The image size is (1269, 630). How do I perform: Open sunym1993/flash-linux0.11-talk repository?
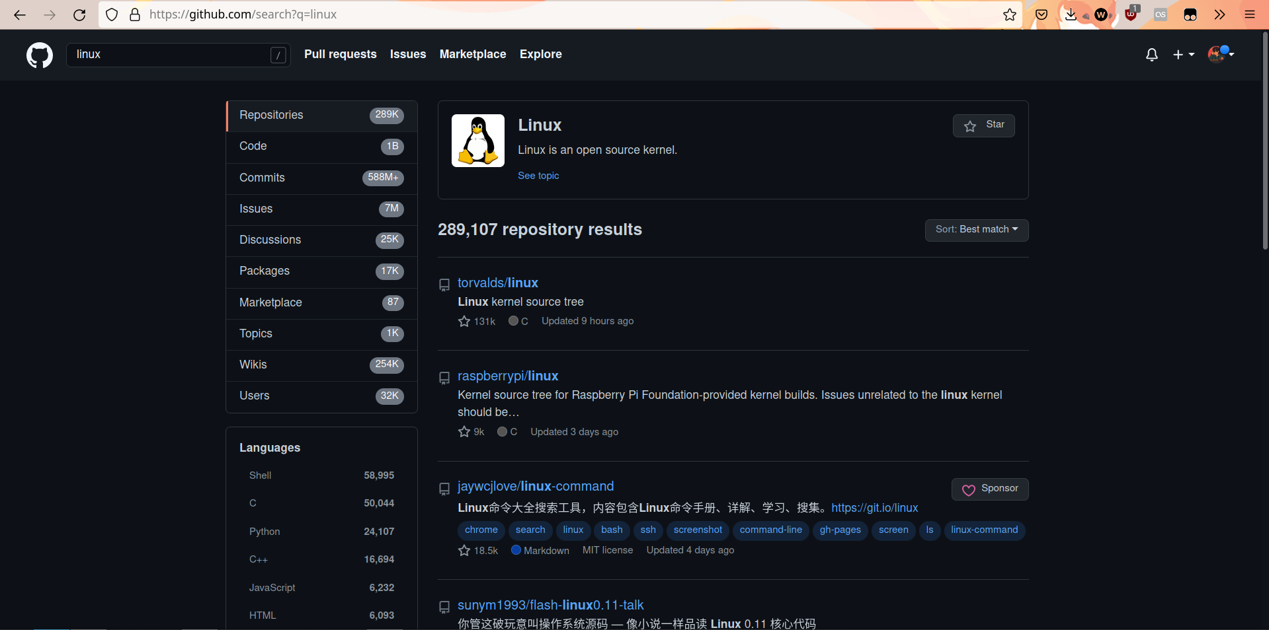(550, 605)
